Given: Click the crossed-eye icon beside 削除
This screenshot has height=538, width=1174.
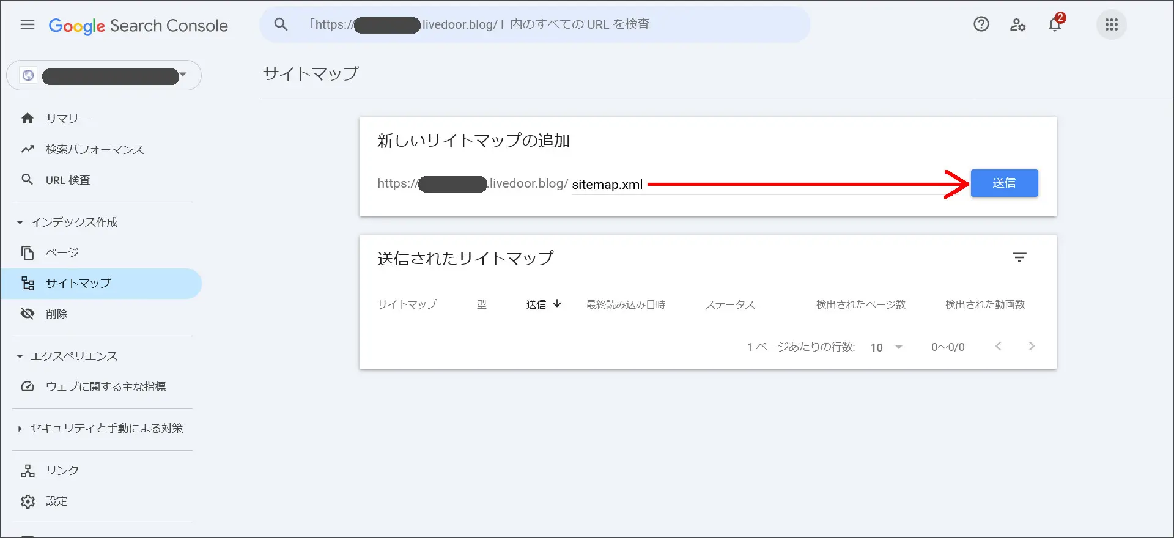Looking at the screenshot, I should 28,314.
